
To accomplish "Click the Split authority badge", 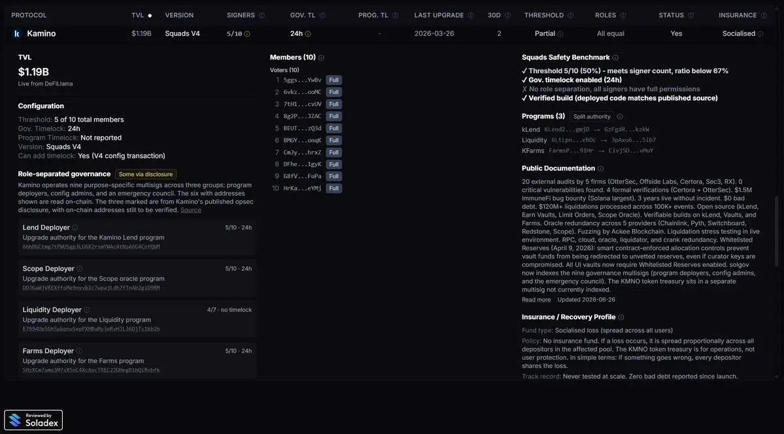I will click(592, 117).
